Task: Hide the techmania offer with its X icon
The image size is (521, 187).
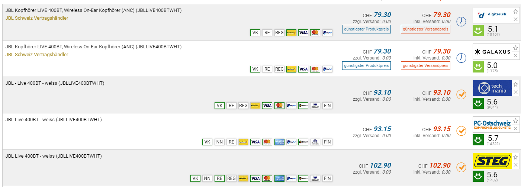Action: pos(515,92)
